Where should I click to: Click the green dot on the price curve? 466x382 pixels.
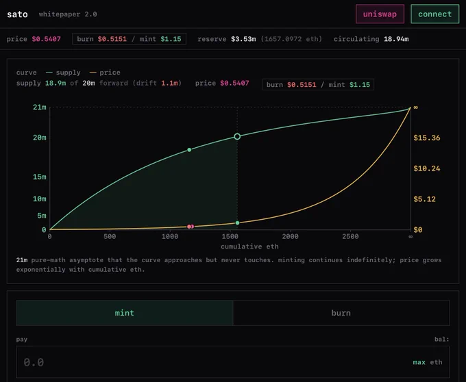238,222
